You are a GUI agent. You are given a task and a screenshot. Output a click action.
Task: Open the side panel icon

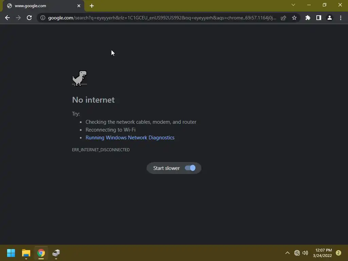[x=319, y=18]
